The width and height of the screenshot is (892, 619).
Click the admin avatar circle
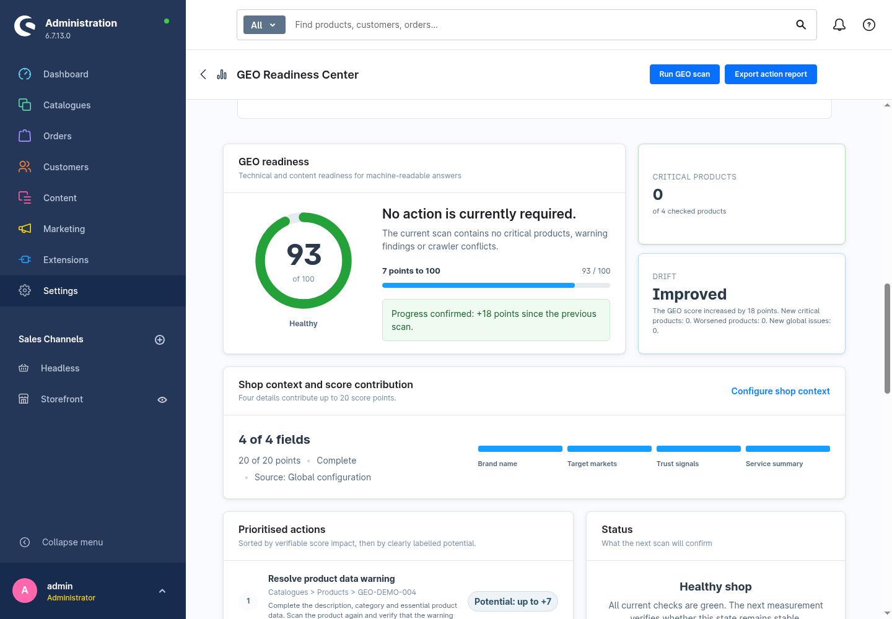coord(25,591)
